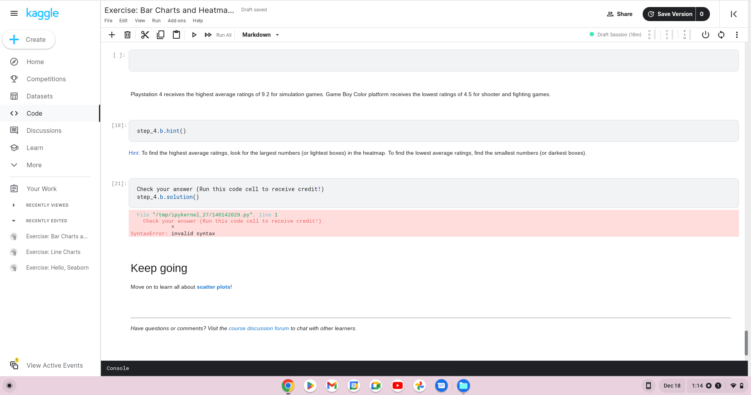Open Gmail from the taskbar
This screenshot has width=751, height=395.
coord(332,386)
